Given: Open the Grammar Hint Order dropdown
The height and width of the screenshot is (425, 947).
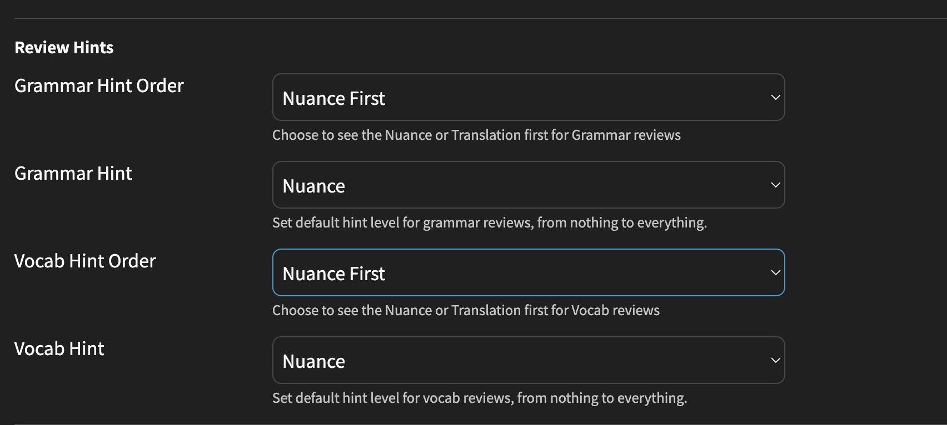Looking at the screenshot, I should pyautogui.click(x=528, y=98).
